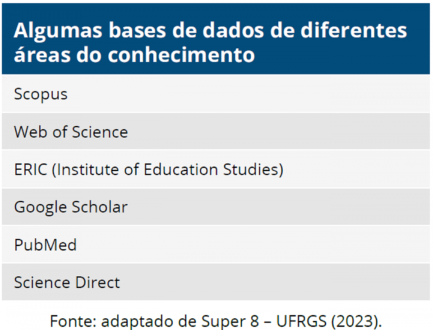Screen dimensions: 433x330
Task: Click the Fonte source caption text
Action: [216, 321]
